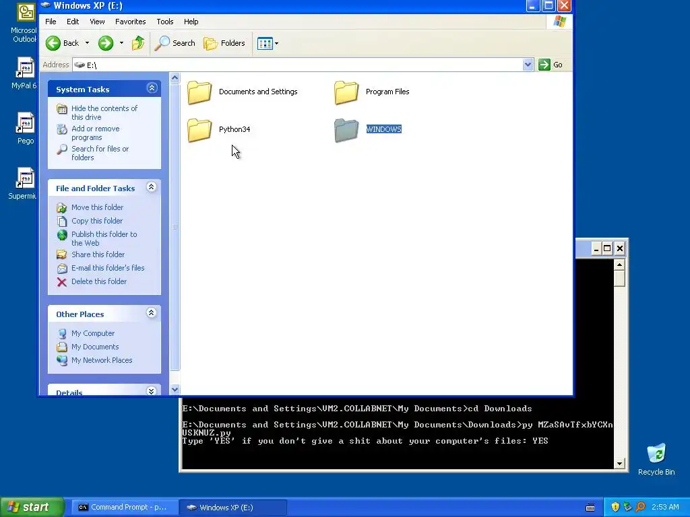Open the Views dropdown arrow
This screenshot has width=690, height=517.
coord(276,43)
